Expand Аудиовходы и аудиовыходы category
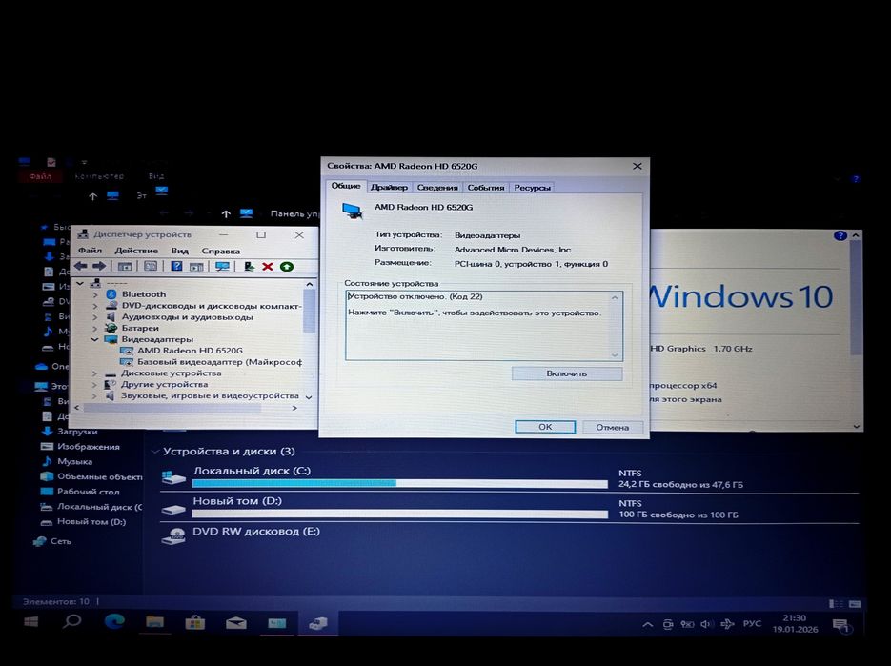The image size is (891, 666). pyautogui.click(x=95, y=317)
